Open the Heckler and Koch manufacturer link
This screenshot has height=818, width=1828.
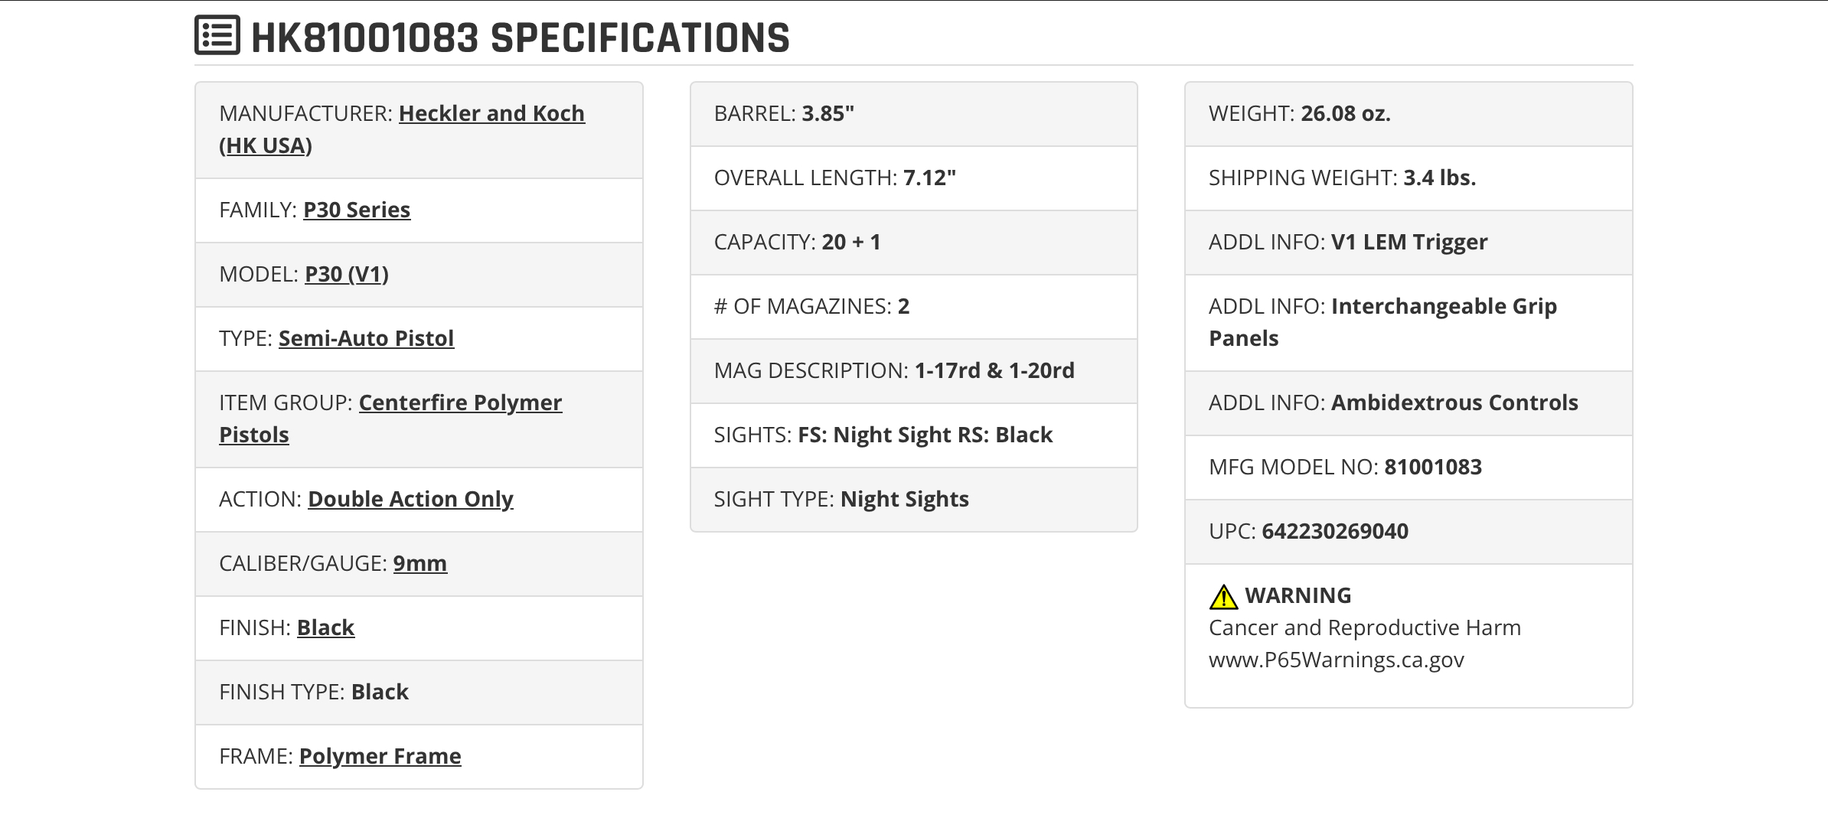tap(402, 129)
